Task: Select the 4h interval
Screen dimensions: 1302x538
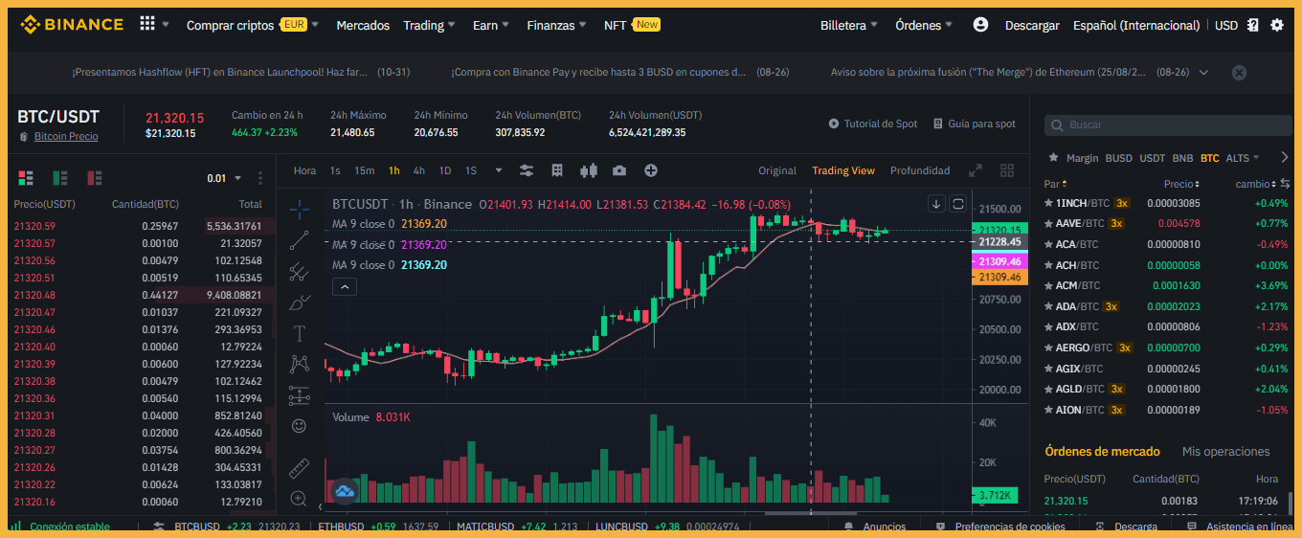Action: [419, 170]
